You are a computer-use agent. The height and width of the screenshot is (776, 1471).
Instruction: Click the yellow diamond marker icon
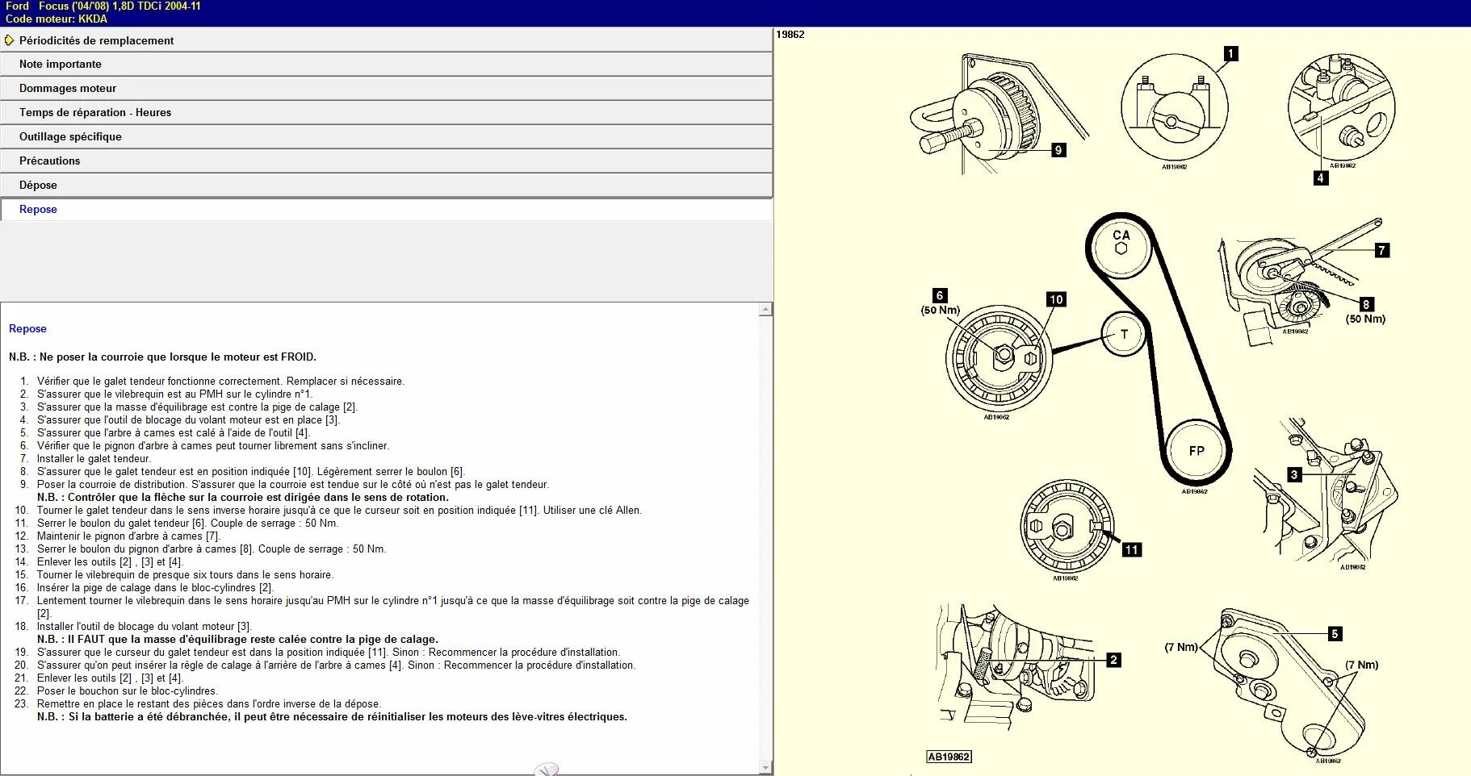pyautogui.click(x=9, y=40)
